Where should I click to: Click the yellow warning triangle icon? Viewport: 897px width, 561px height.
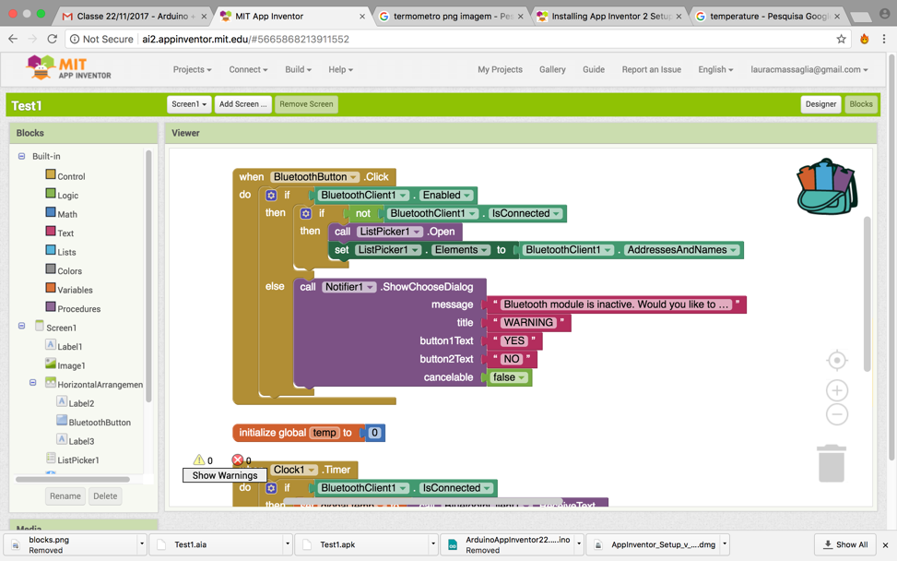pyautogui.click(x=198, y=460)
